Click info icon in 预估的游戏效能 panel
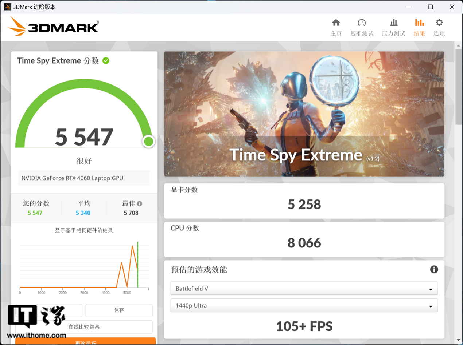Viewport: 463px width, 345px height. 434,269
